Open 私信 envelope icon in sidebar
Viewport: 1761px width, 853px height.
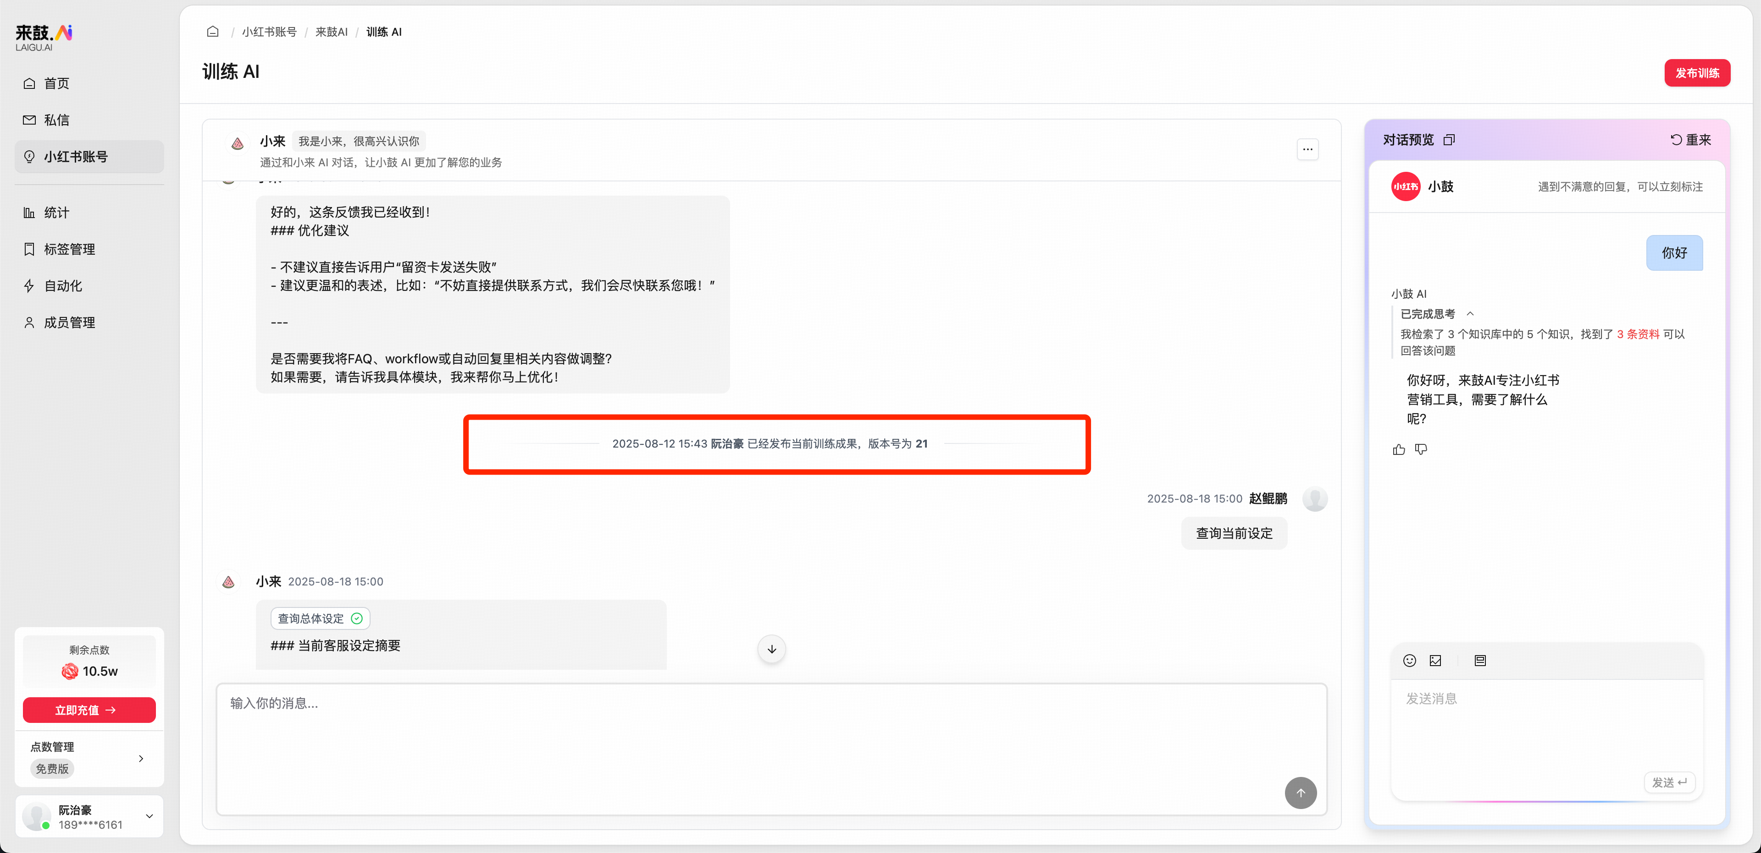[x=29, y=120]
